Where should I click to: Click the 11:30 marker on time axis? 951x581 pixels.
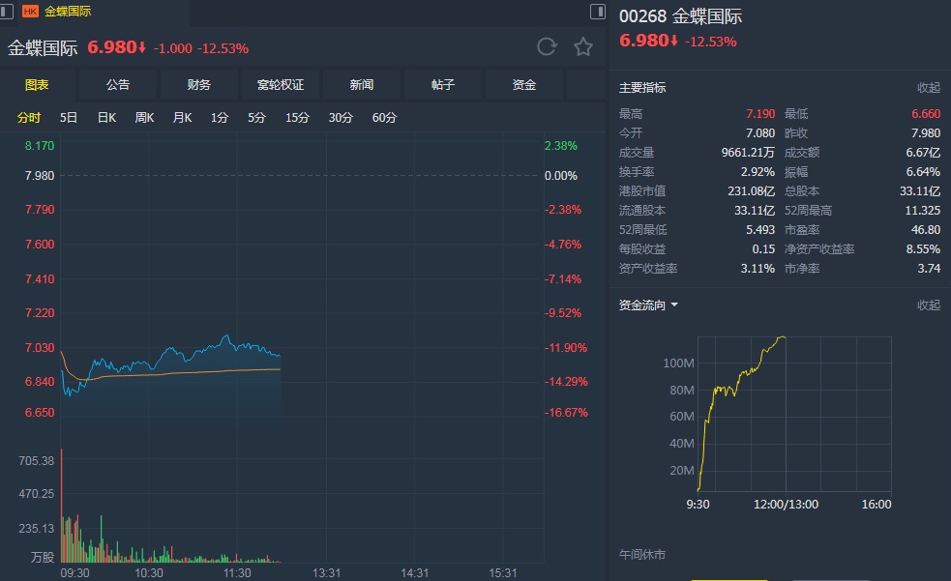pos(237,572)
